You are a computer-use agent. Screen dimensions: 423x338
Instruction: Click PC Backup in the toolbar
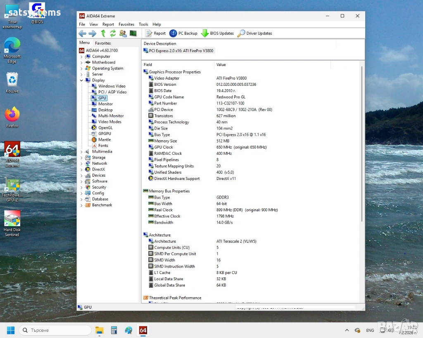183,33
